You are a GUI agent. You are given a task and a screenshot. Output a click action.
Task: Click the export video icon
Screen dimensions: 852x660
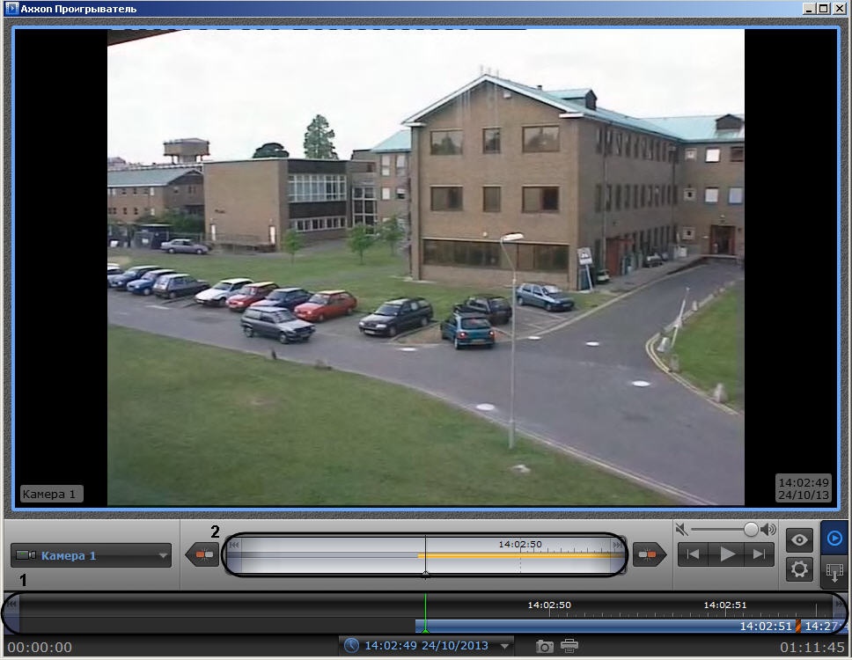click(834, 573)
